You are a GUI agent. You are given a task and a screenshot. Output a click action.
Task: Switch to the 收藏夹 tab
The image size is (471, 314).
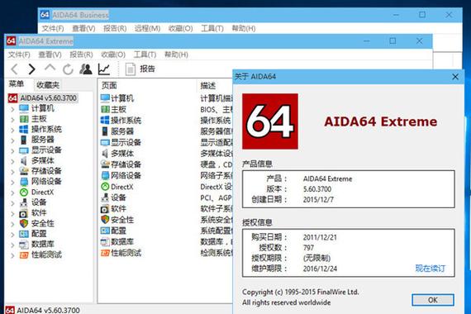48,85
